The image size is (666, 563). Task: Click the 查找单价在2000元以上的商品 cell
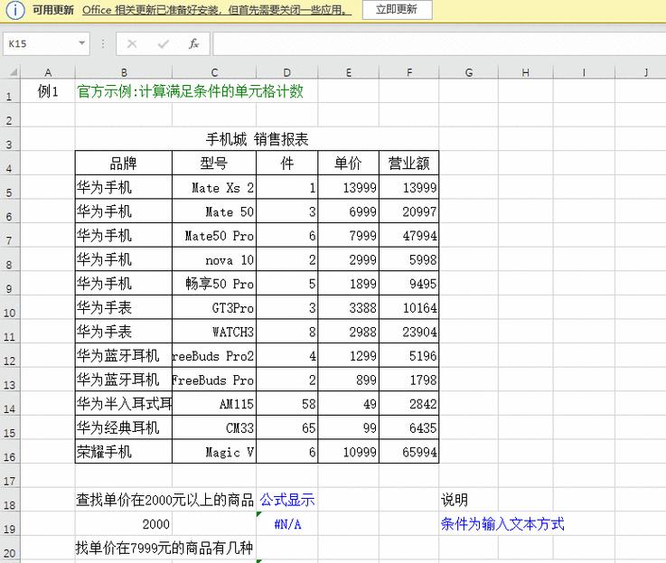[164, 500]
